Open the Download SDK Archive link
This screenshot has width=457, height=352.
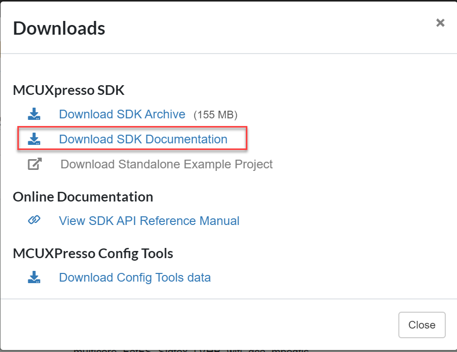pyautogui.click(x=122, y=114)
